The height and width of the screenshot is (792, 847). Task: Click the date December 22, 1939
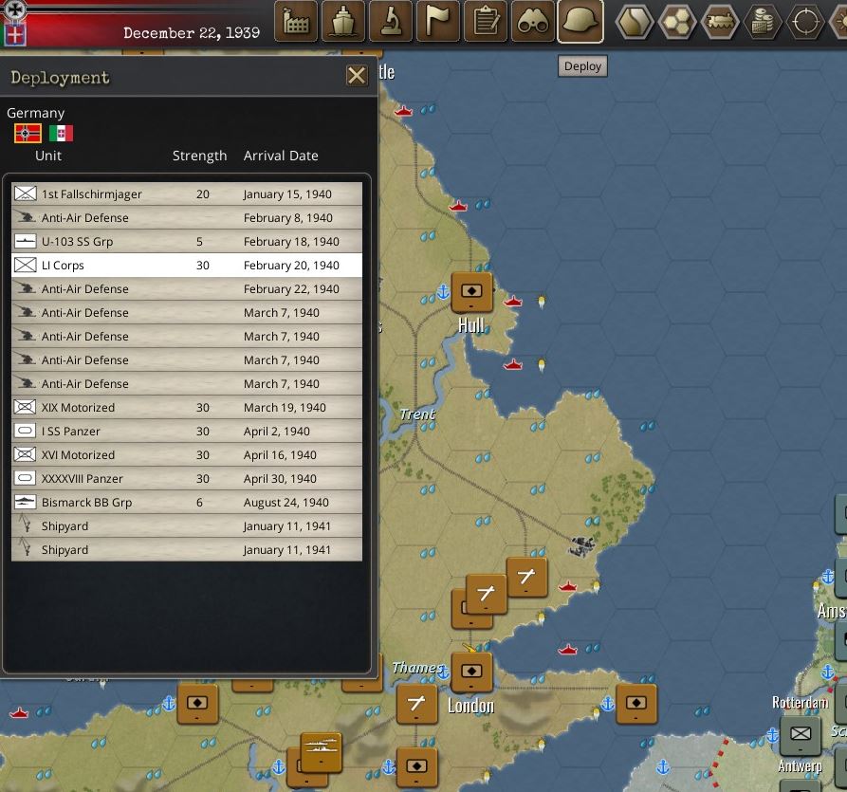(192, 33)
